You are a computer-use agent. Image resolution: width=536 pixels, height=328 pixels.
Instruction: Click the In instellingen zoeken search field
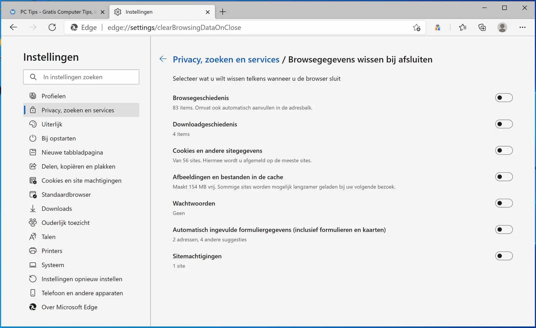[x=81, y=77]
